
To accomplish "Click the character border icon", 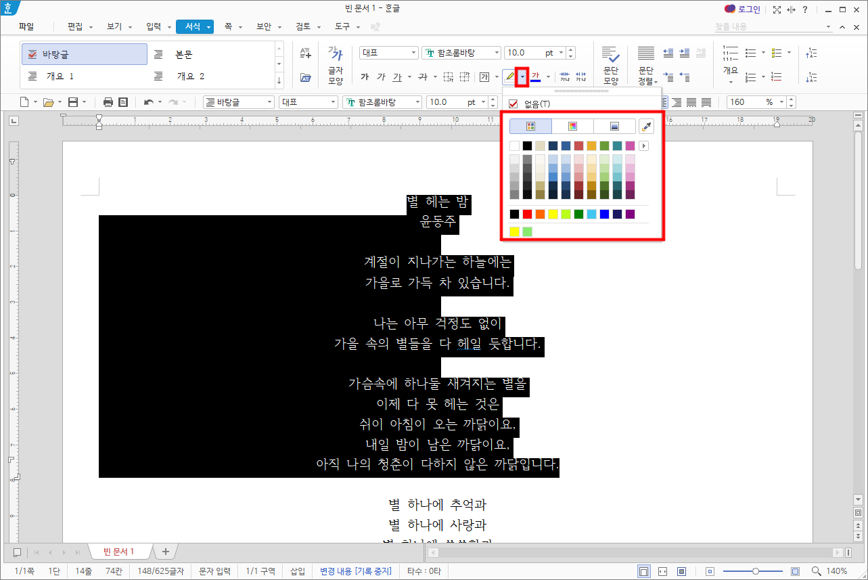I will [484, 76].
